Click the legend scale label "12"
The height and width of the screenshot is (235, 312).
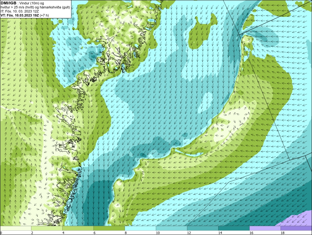(189, 233)
